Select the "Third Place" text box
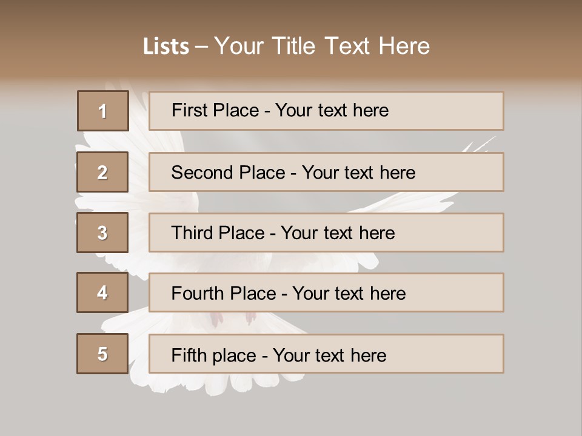The image size is (582, 436). pyautogui.click(x=326, y=233)
